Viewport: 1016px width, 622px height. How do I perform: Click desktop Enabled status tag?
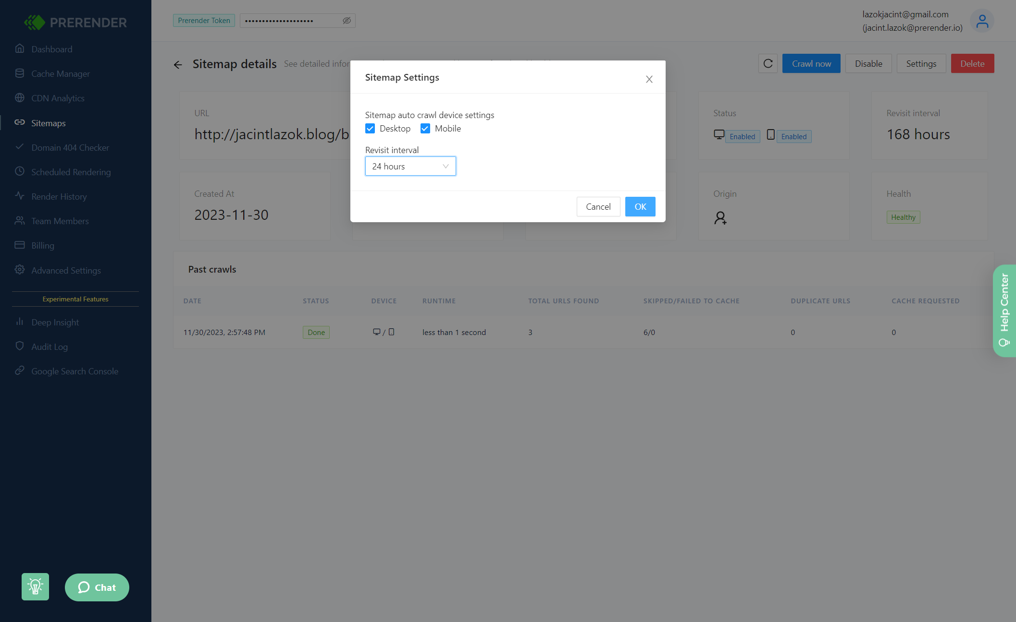(743, 136)
